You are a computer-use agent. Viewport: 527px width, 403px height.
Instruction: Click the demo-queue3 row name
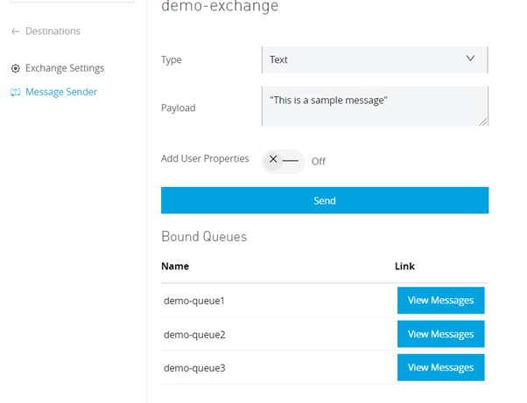(194, 368)
